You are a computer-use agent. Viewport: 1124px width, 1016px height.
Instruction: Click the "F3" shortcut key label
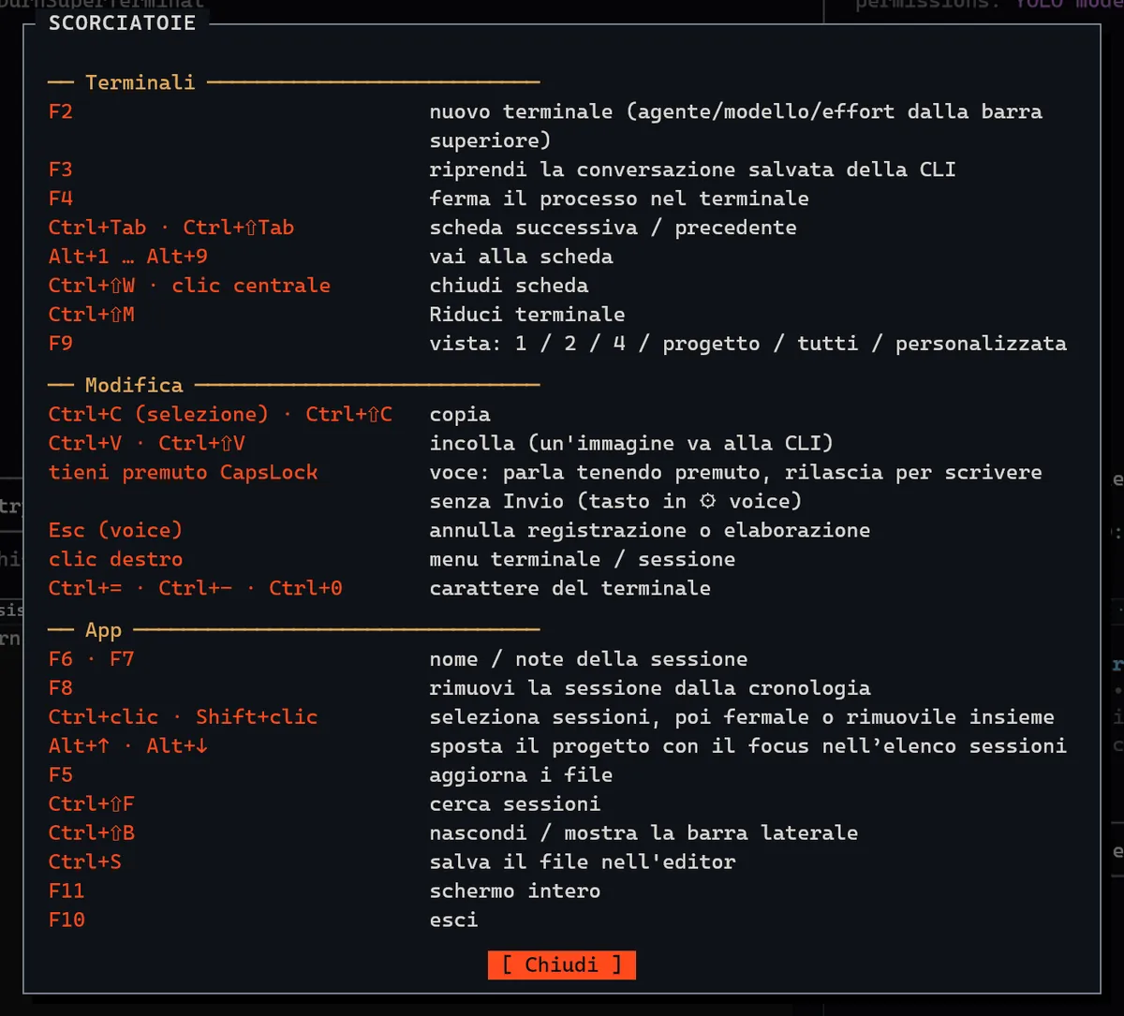point(61,169)
